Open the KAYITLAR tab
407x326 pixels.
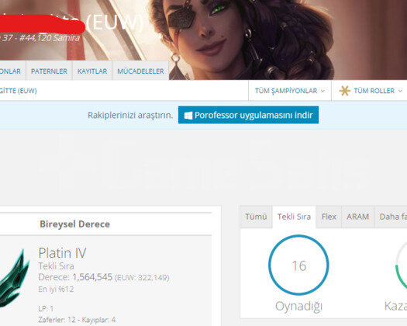coord(92,71)
